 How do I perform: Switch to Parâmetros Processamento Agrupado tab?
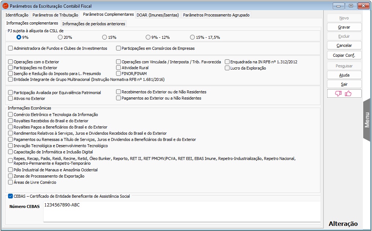(216, 15)
